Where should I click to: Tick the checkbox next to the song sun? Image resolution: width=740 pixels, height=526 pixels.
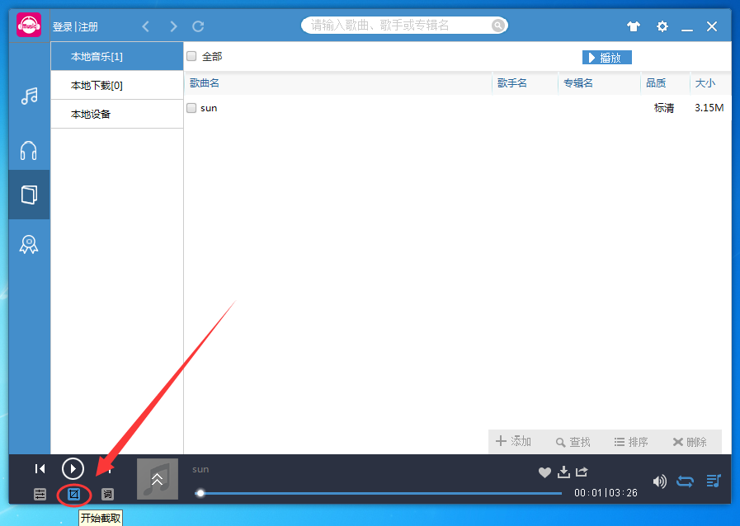[x=191, y=107]
